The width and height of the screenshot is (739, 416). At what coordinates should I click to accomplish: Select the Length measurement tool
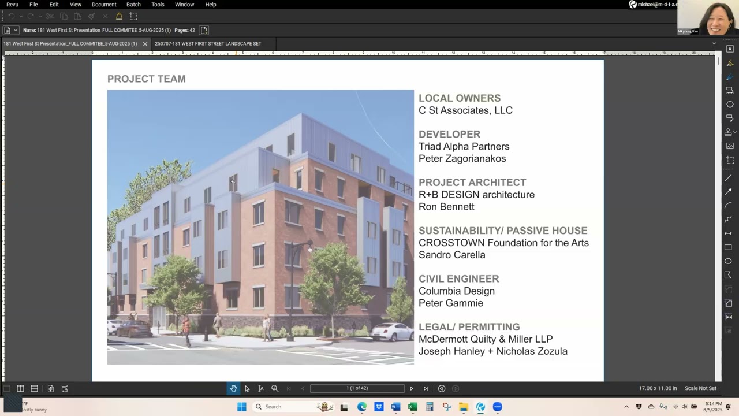click(x=729, y=317)
